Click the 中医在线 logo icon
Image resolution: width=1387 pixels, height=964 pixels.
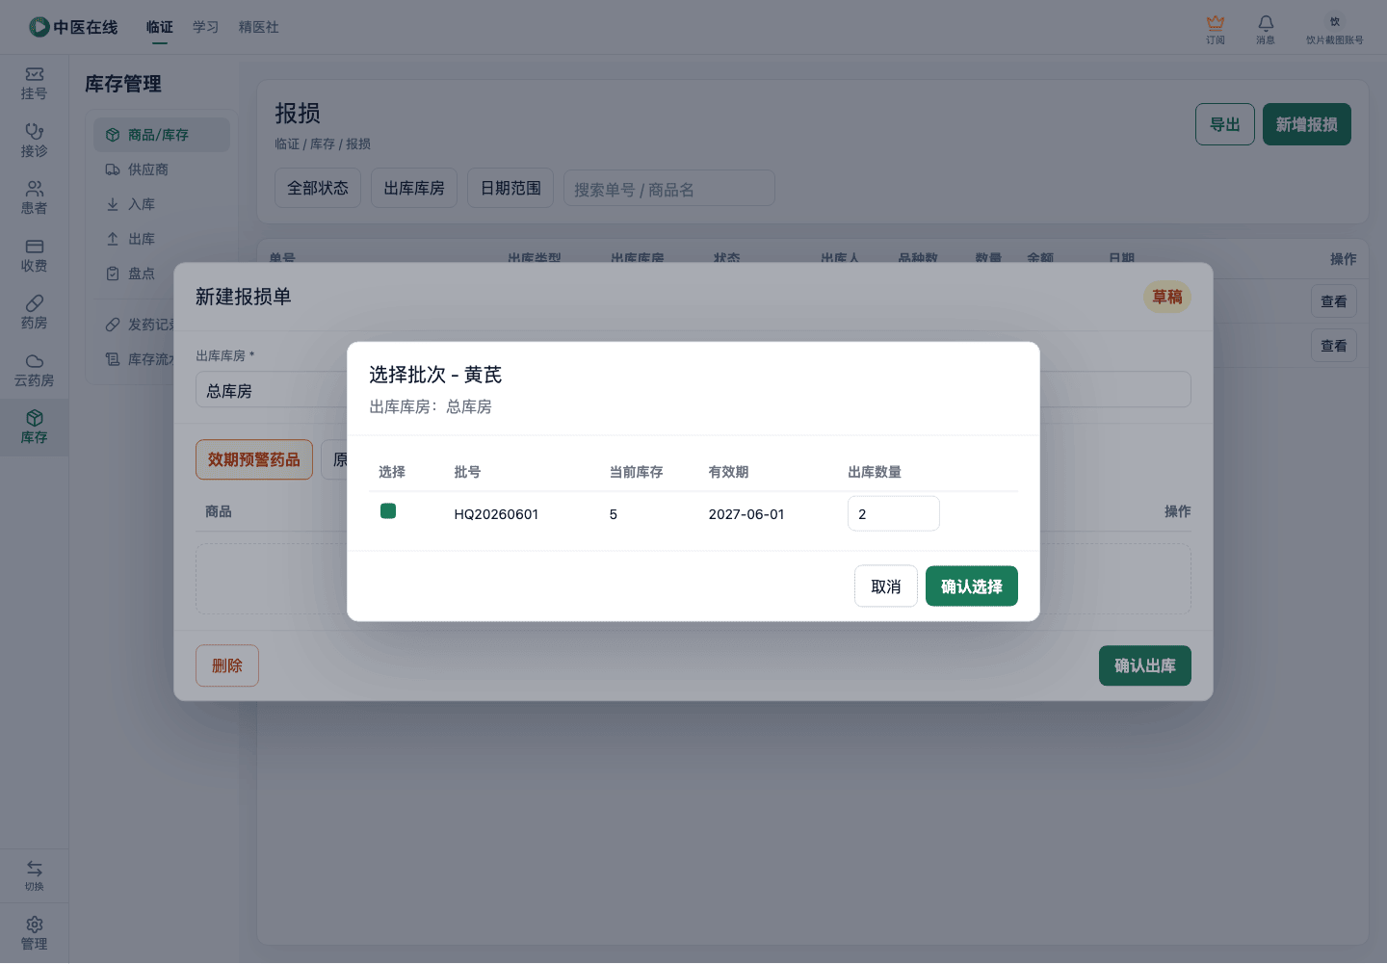[39, 27]
